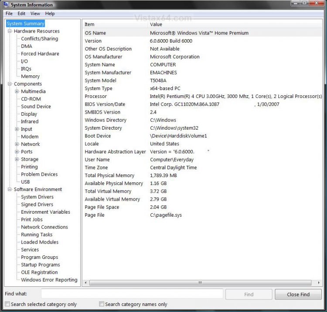Select Running Tasks tree item
Screen dimensions: 327x312
[37, 235]
